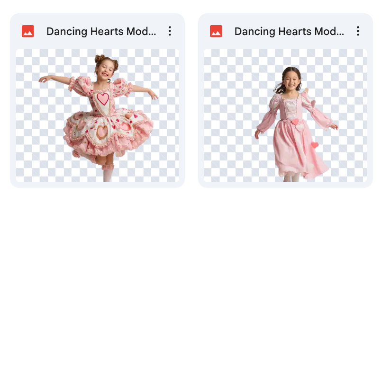Open preview of girl in heart tutu dress
Viewport: 381px width, 390px height.
(x=97, y=115)
